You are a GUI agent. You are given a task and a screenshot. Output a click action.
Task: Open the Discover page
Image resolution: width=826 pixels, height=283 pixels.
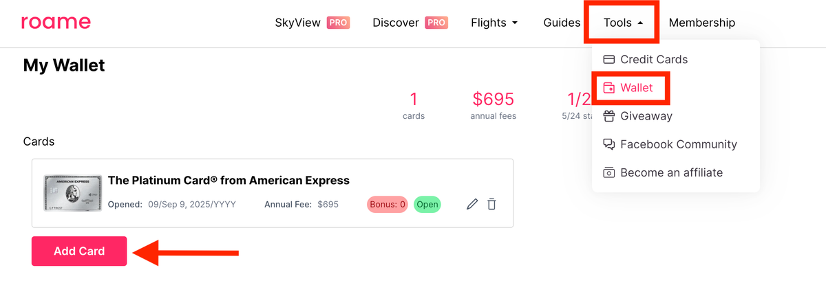click(396, 23)
